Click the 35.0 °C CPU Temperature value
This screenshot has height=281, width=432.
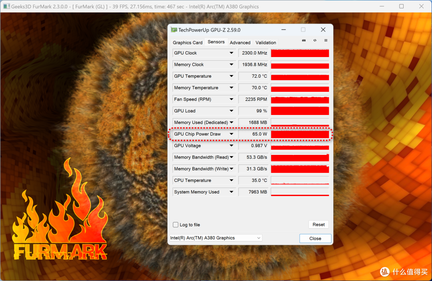point(254,180)
